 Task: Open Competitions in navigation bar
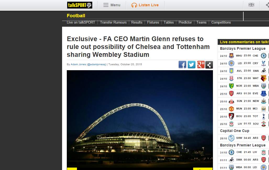point(221,23)
